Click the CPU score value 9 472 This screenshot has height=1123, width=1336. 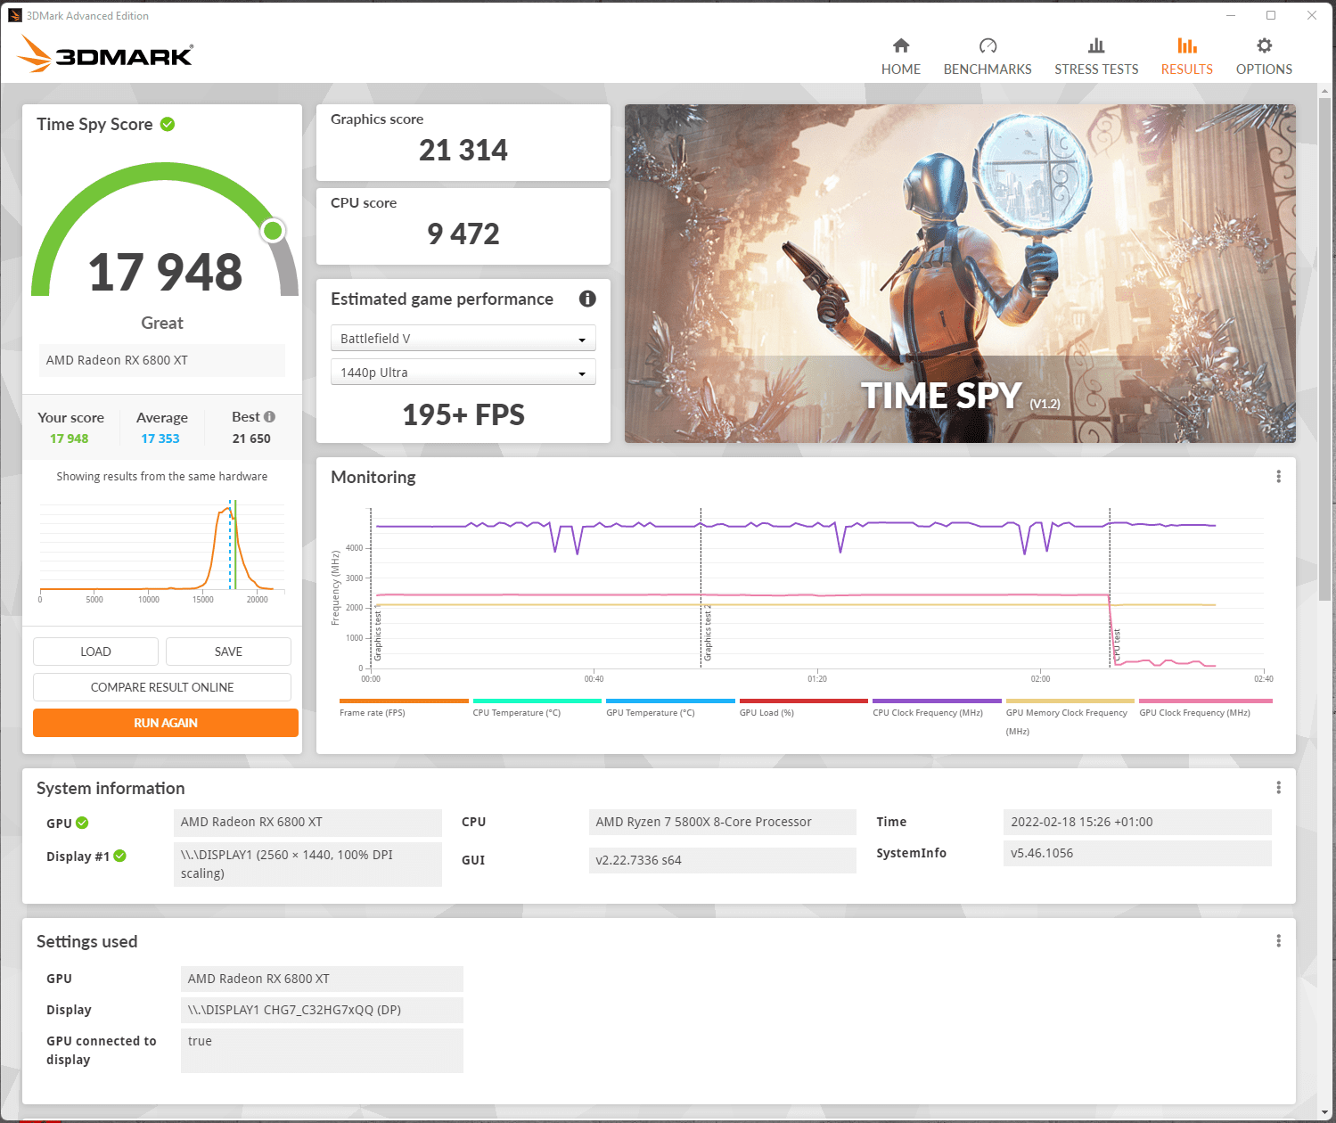pos(463,234)
